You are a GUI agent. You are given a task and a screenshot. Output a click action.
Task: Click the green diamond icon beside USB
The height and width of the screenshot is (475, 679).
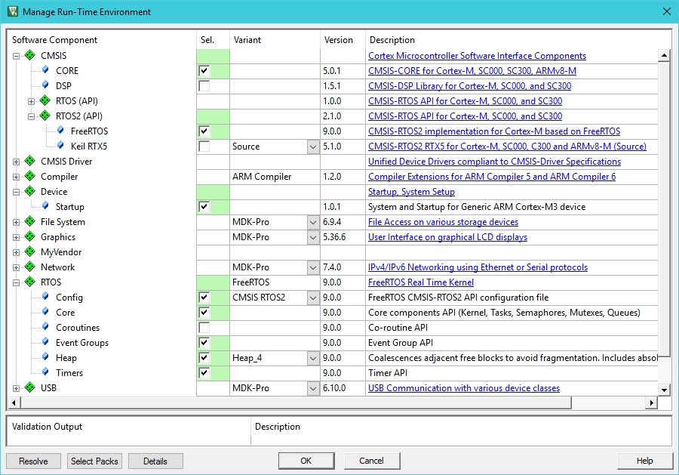[x=30, y=388]
